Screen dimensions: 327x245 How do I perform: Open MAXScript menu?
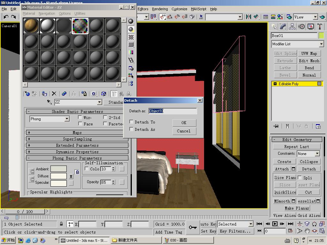[x=199, y=9]
